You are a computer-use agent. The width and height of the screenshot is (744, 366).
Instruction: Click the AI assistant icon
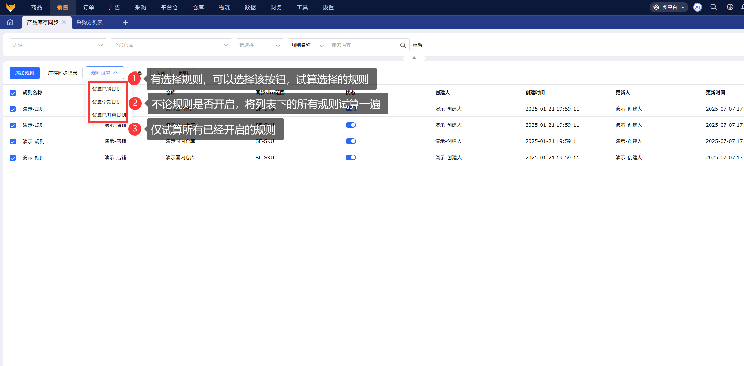click(x=697, y=7)
